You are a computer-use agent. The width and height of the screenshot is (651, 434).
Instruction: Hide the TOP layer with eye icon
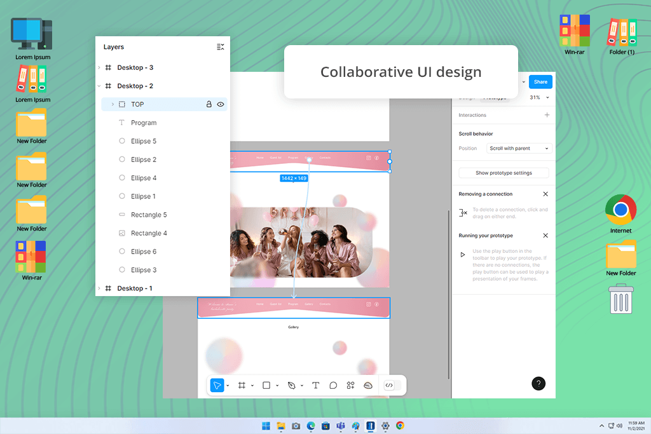click(x=221, y=105)
